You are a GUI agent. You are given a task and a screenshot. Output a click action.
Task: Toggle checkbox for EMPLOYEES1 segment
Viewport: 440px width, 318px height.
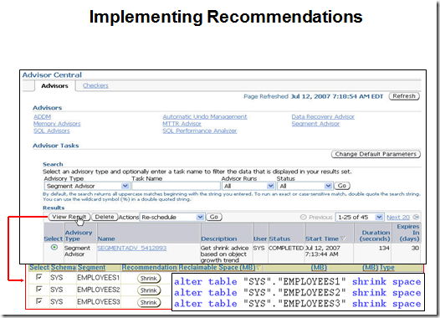coord(39,277)
